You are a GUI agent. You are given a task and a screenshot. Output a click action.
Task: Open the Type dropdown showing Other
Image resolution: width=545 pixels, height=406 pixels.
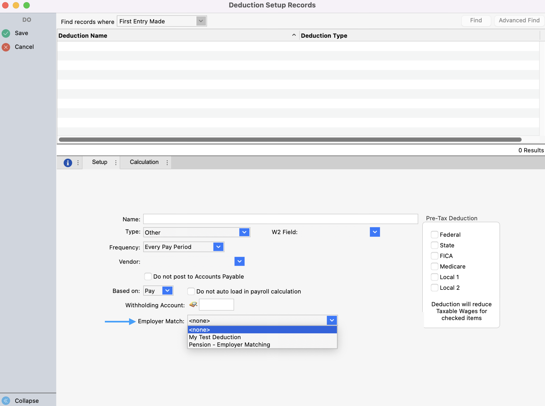(x=244, y=232)
